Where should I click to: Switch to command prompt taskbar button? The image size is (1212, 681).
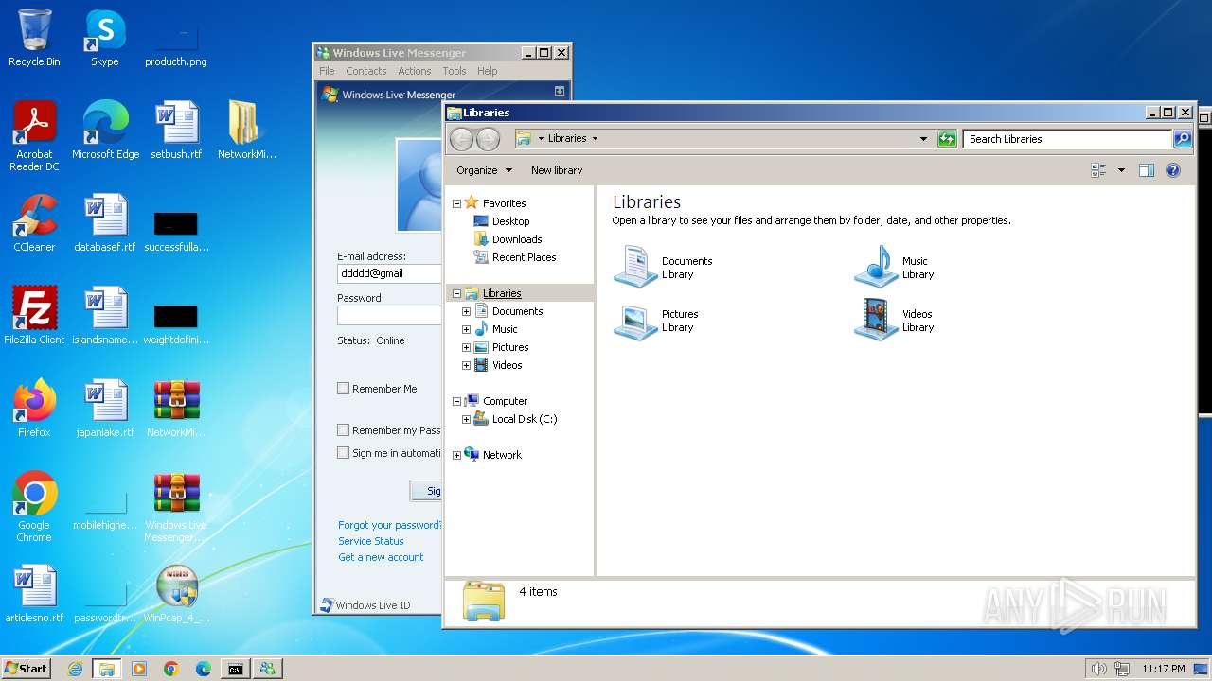pos(235,669)
